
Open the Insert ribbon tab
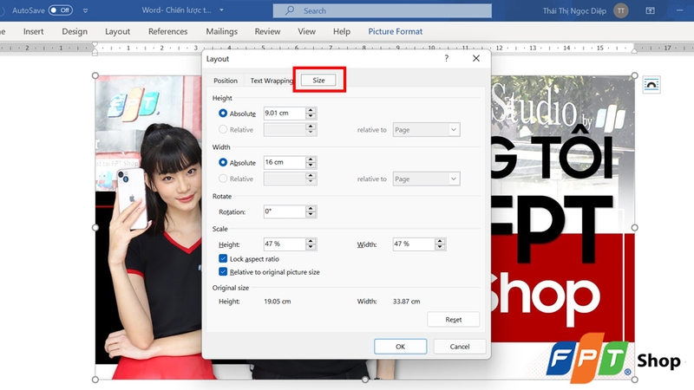click(x=33, y=31)
